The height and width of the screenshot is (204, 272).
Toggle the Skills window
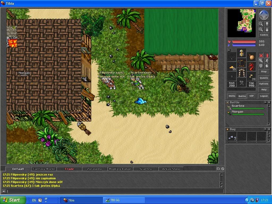point(232,96)
